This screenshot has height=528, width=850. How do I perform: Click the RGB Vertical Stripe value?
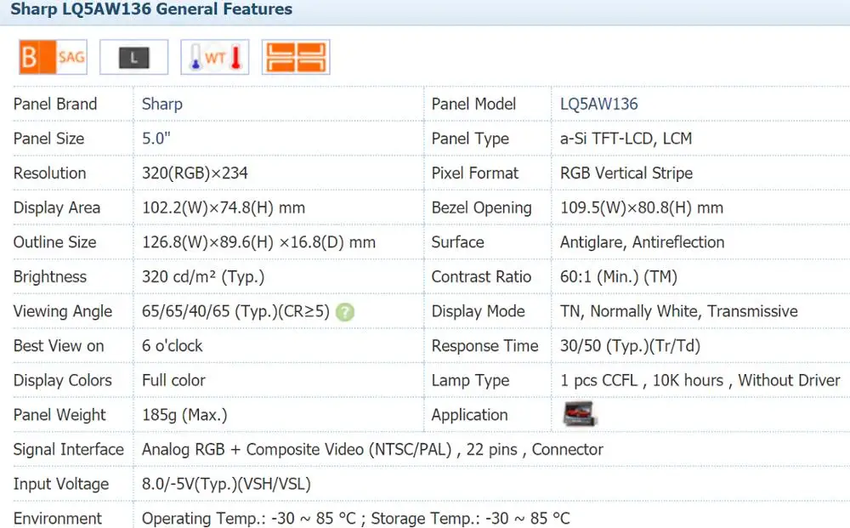[626, 173]
